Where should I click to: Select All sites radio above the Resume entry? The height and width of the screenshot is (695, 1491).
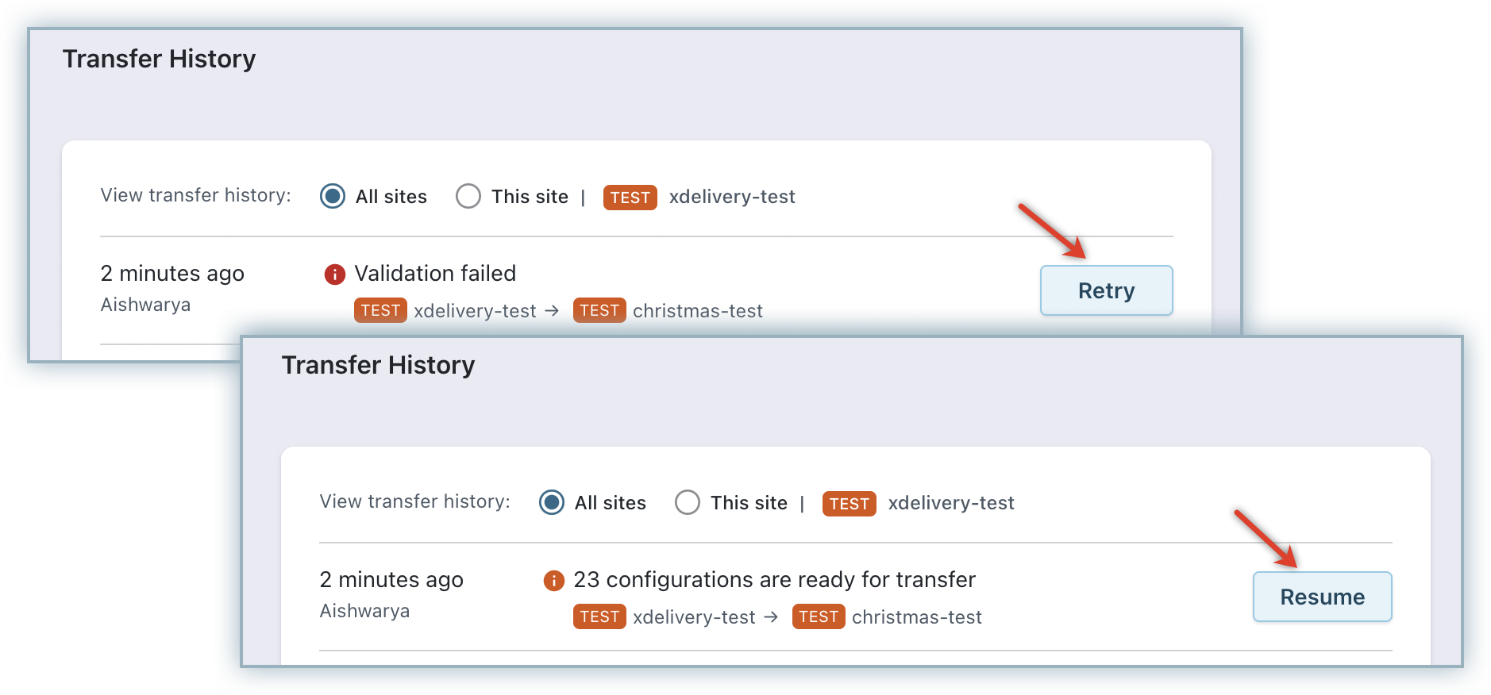pos(552,502)
